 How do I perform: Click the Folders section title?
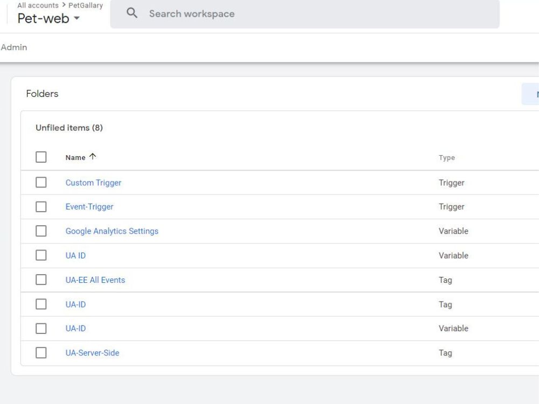pyautogui.click(x=42, y=94)
